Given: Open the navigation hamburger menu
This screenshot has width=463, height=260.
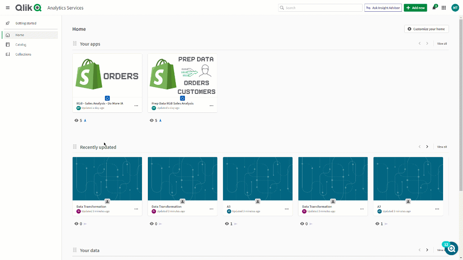Looking at the screenshot, I should point(8,8).
